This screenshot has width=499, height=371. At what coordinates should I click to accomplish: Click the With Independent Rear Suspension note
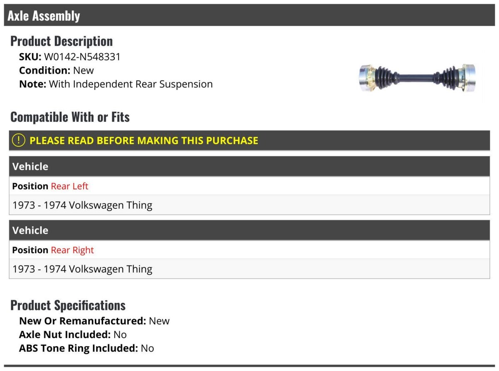pos(131,84)
